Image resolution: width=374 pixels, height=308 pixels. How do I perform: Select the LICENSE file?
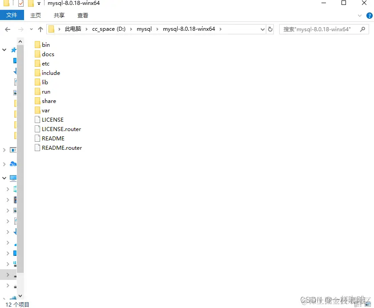pos(49,119)
